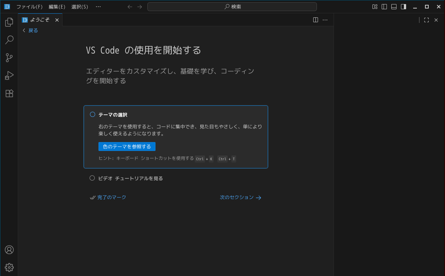
Task: Open the Explorer view in activity bar
Action: (9, 22)
